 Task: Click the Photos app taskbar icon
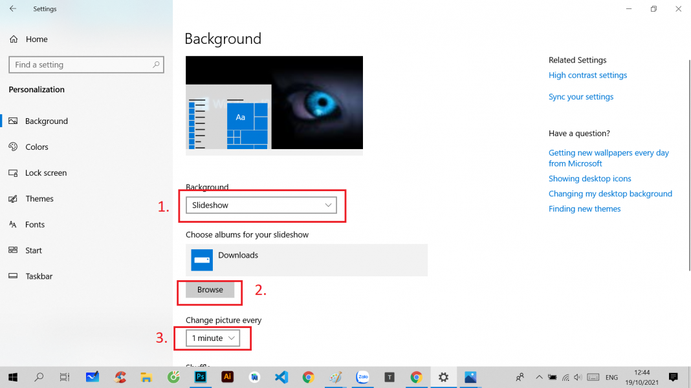[x=470, y=377]
